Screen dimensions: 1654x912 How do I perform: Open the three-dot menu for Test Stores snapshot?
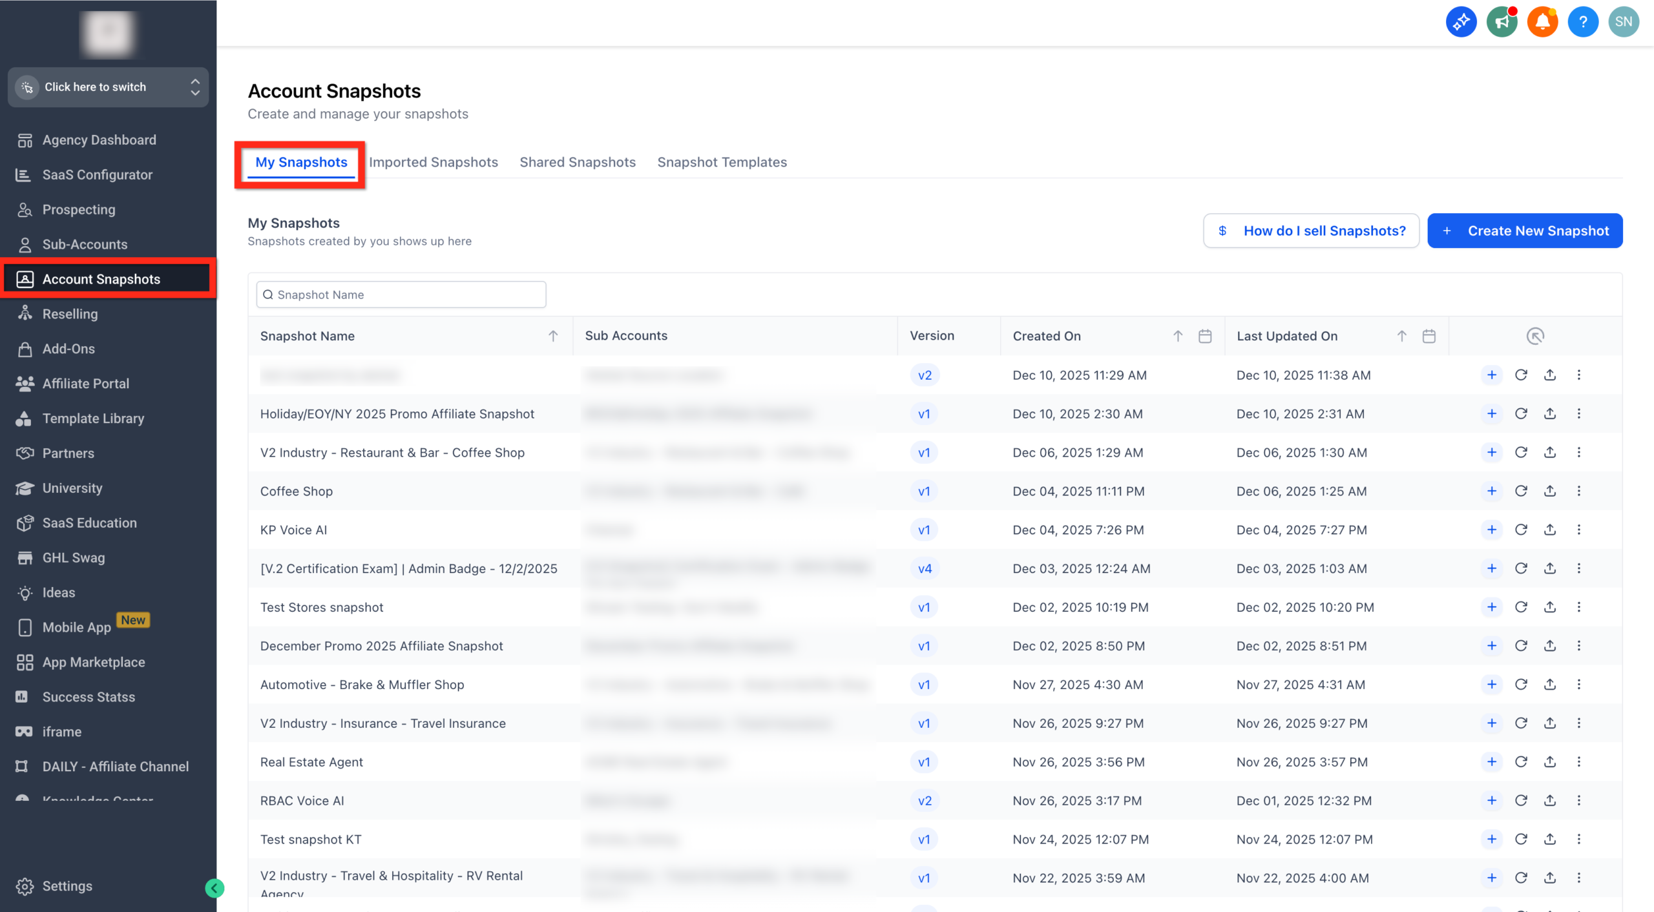coord(1580,607)
